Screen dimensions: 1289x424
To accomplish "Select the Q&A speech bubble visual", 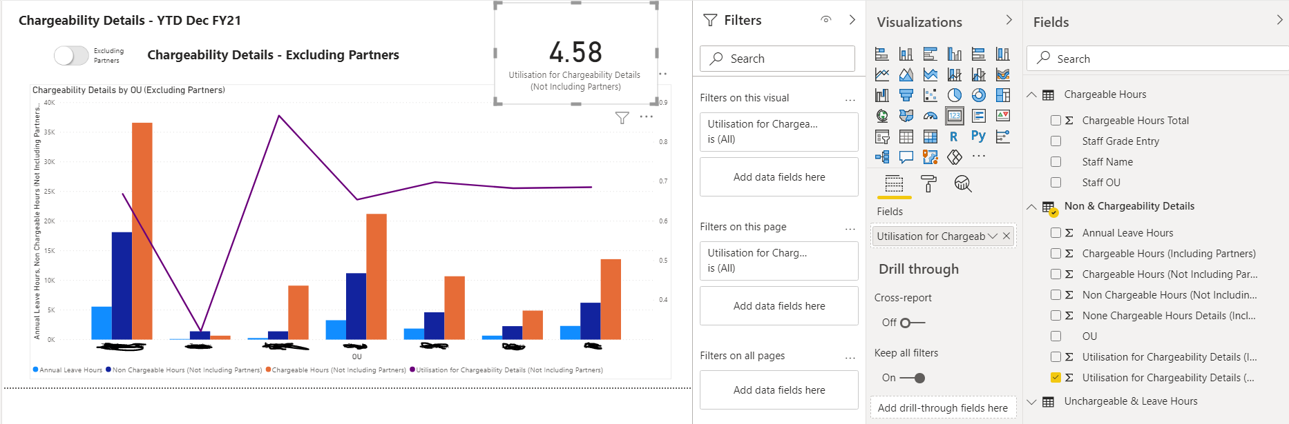I will [x=906, y=157].
